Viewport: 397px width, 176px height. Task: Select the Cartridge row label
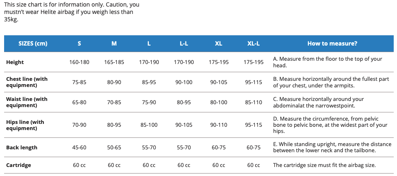click(x=18, y=165)
